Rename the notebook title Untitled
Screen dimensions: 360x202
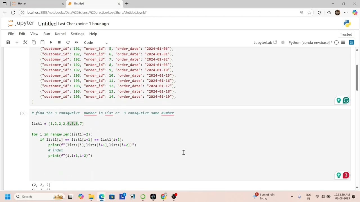47,24
